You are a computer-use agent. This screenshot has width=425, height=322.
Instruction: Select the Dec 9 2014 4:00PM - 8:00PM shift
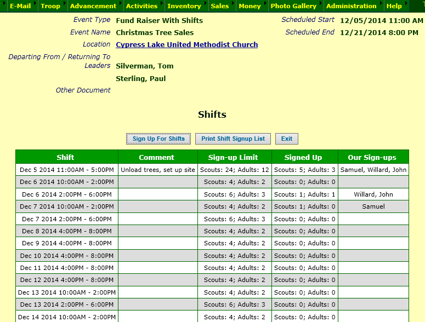(67, 243)
